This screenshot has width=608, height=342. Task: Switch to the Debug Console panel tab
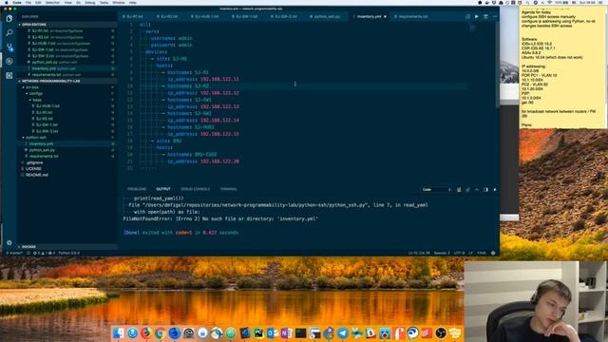[x=195, y=189]
